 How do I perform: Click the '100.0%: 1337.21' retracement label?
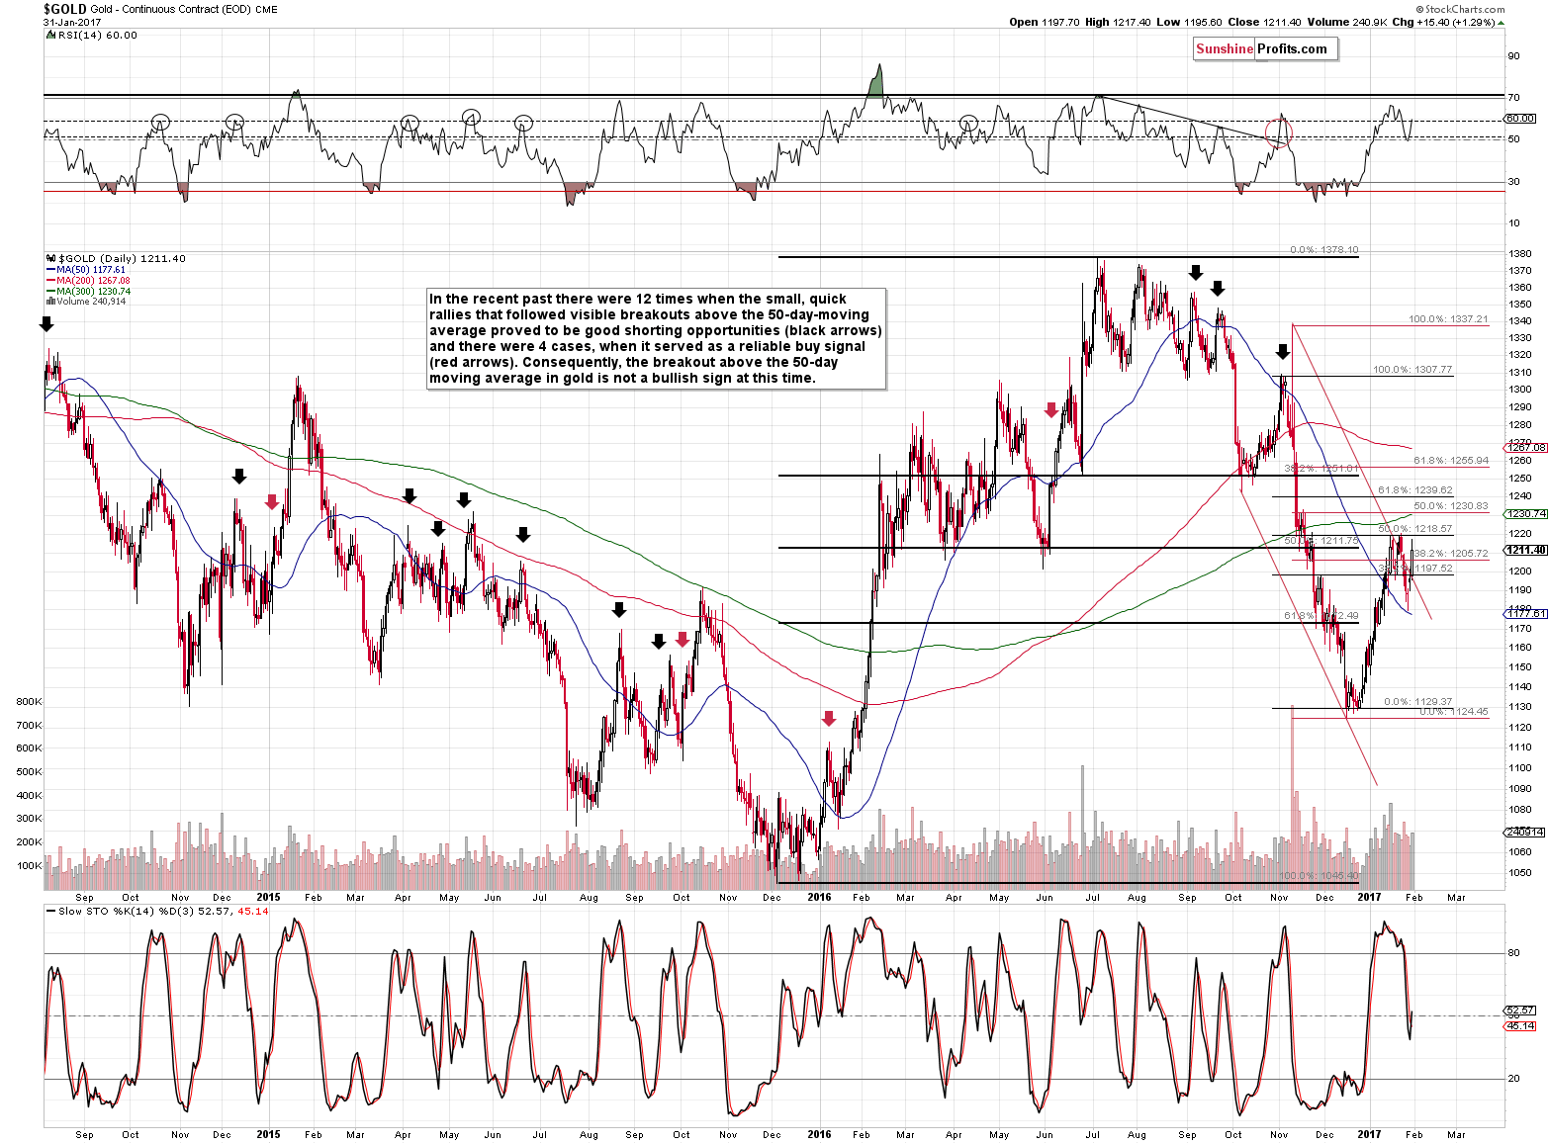click(1448, 319)
